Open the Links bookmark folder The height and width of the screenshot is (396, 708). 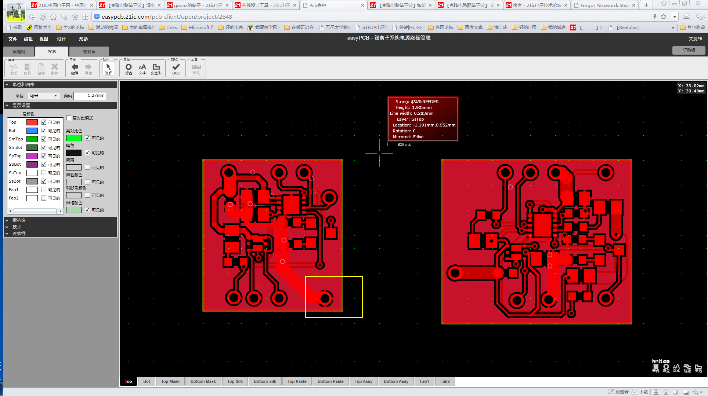[168, 27]
